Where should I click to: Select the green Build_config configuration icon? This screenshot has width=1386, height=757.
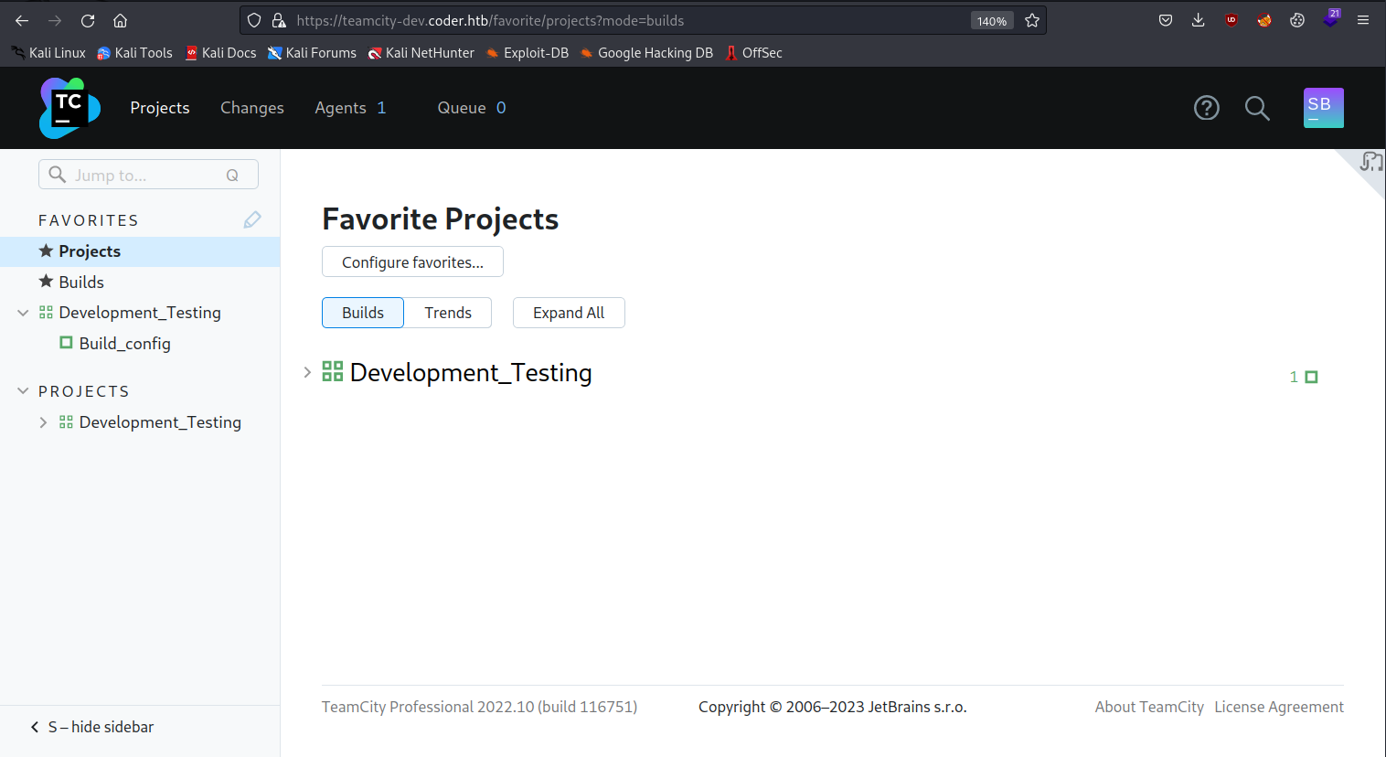64,343
